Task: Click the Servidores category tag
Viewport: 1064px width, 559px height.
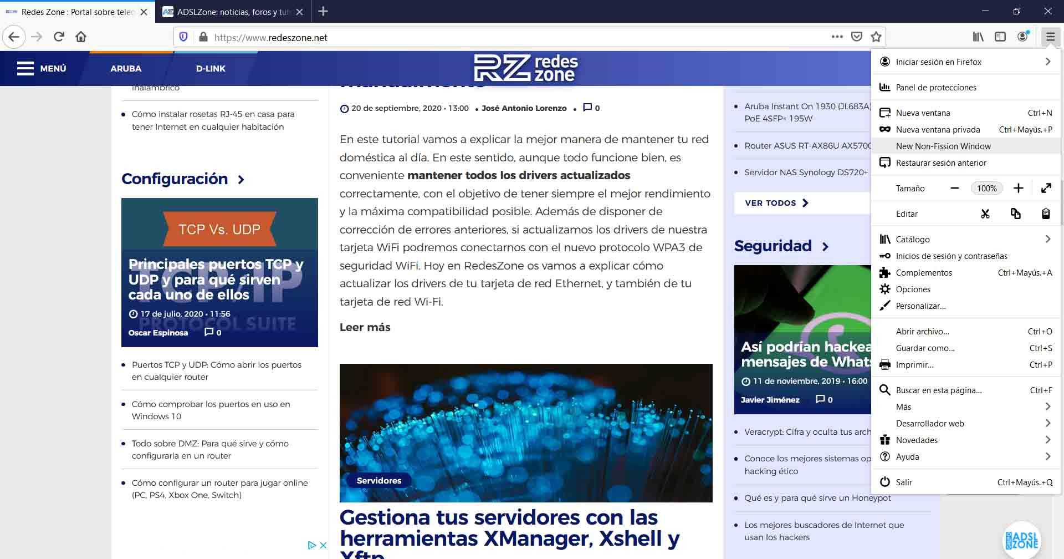Action: tap(379, 480)
